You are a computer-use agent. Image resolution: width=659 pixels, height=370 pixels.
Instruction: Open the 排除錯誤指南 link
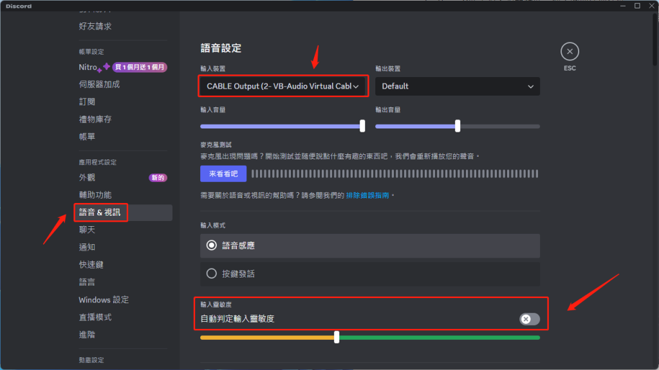point(367,195)
